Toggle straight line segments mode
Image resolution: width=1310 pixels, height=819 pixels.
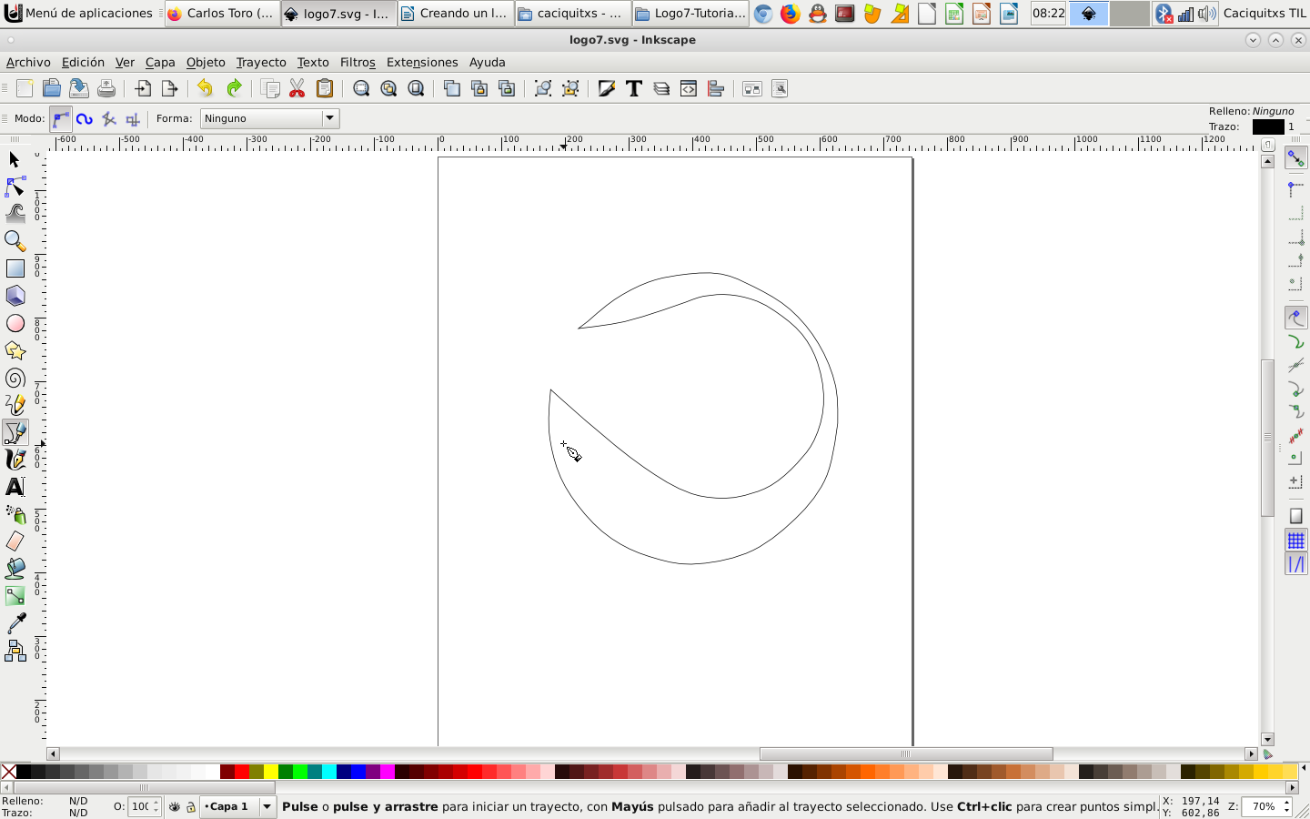pos(109,118)
